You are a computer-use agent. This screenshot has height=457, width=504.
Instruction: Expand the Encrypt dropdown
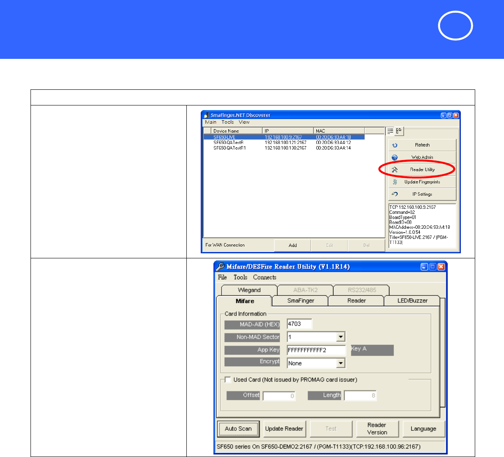pos(341,363)
